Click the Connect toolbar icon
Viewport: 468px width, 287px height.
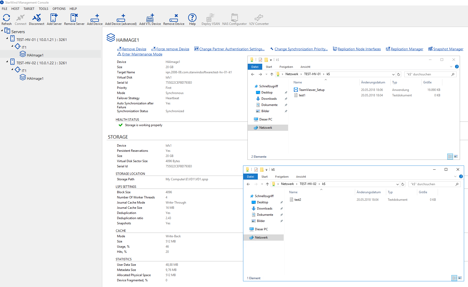pos(20,19)
